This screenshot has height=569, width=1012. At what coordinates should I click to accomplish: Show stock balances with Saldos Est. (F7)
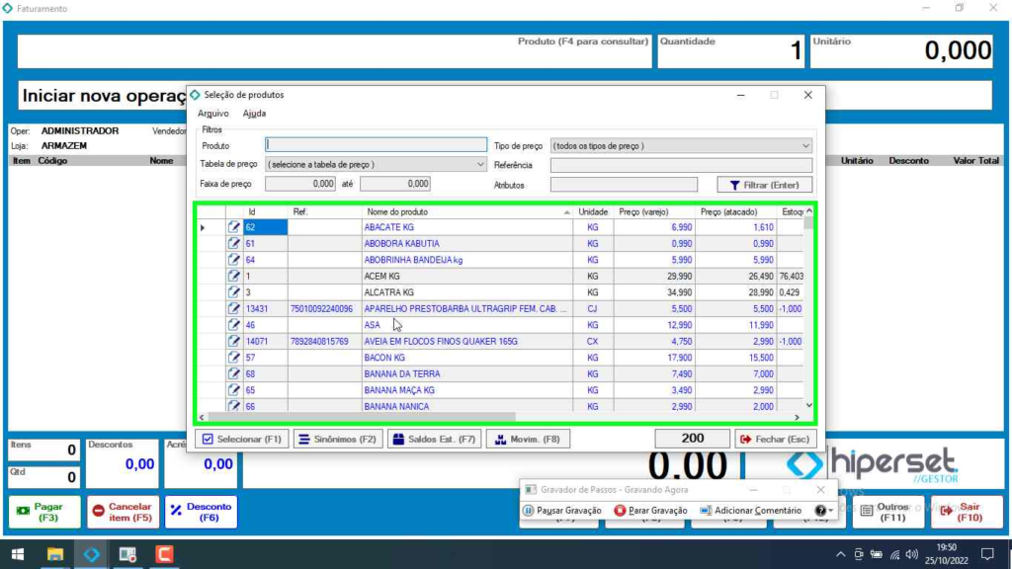433,439
